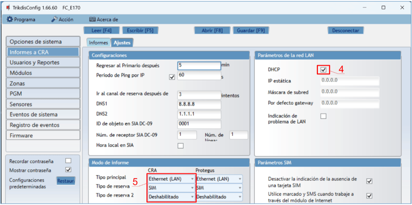Switch to the Informes tab

pyautogui.click(x=98, y=43)
